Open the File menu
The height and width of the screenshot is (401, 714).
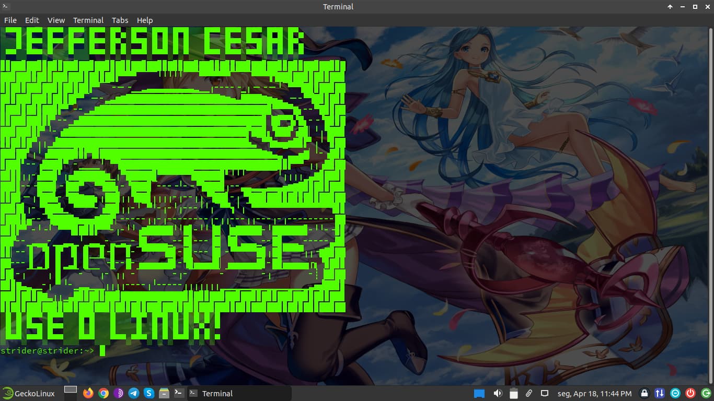(x=10, y=20)
